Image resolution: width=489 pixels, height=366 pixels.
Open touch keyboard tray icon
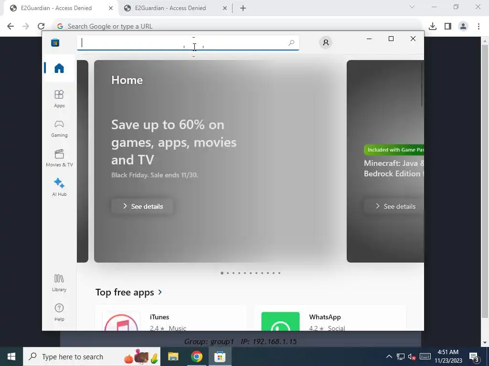(x=425, y=356)
